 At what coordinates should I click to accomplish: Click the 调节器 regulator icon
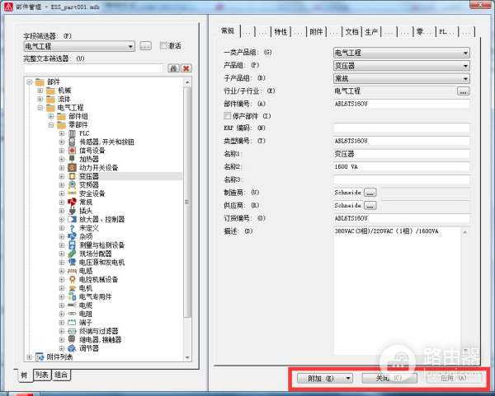[72, 348]
